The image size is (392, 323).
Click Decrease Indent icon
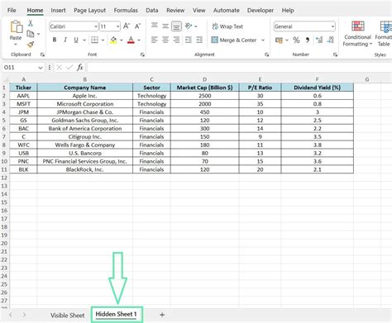click(189, 40)
